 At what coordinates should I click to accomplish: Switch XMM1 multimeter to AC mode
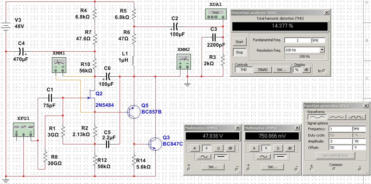(204, 156)
